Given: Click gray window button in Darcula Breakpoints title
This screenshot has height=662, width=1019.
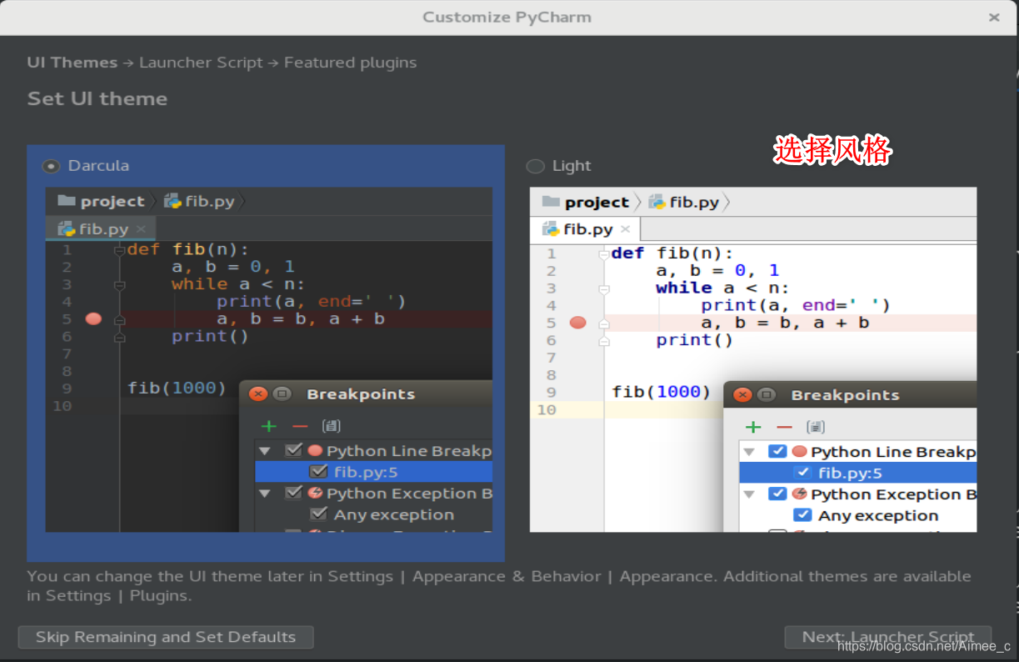Looking at the screenshot, I should (282, 394).
